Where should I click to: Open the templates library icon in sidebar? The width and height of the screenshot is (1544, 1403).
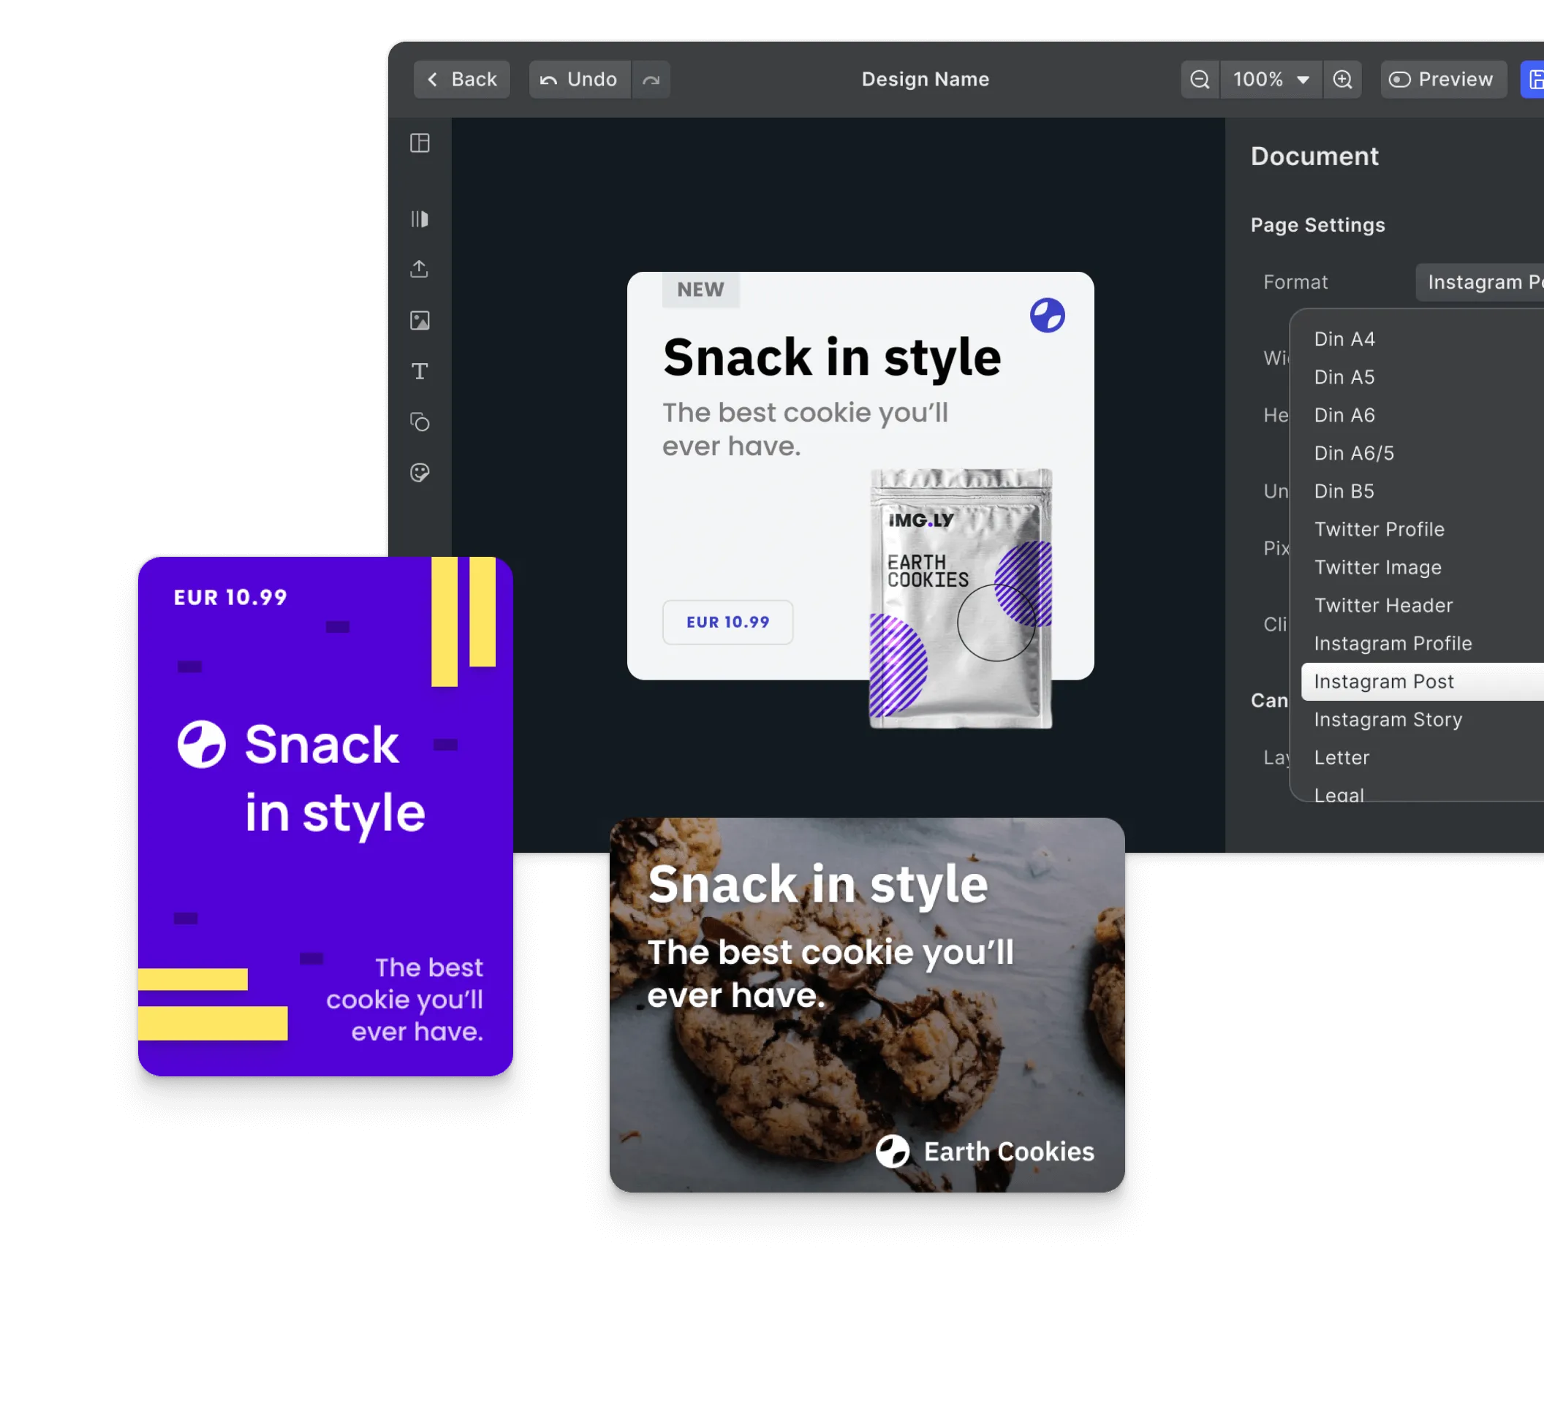tap(420, 219)
